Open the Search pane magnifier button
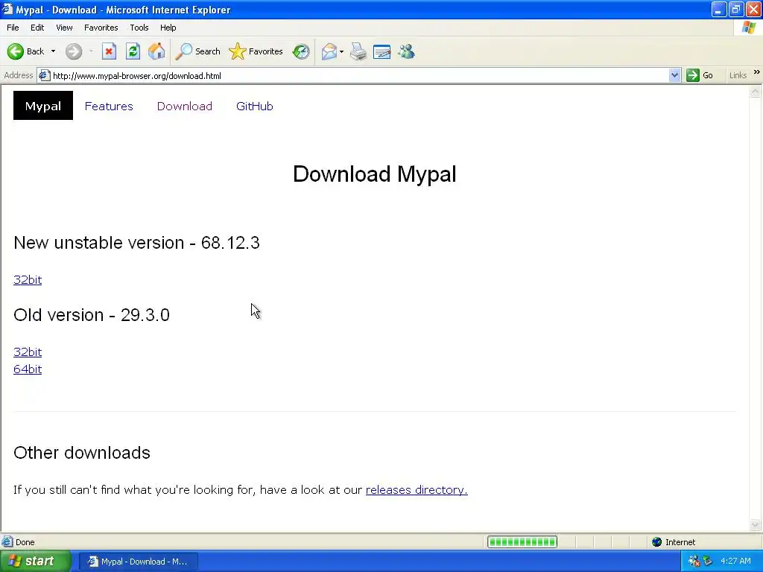 (x=197, y=51)
